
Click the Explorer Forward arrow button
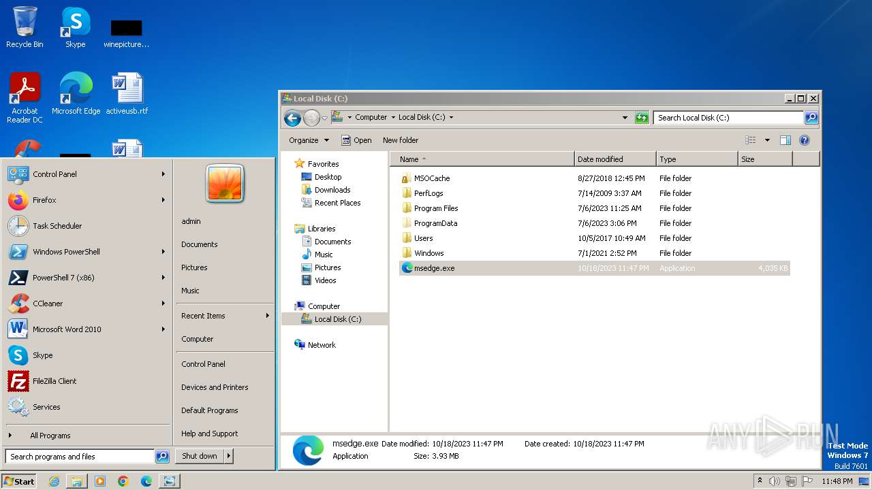tap(311, 118)
